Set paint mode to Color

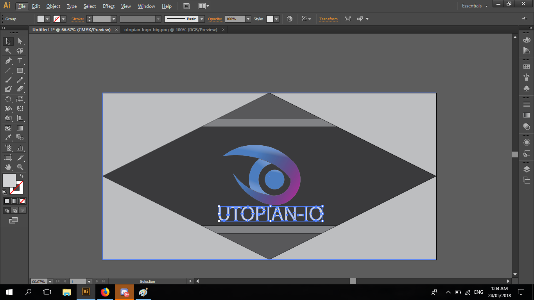click(7, 201)
